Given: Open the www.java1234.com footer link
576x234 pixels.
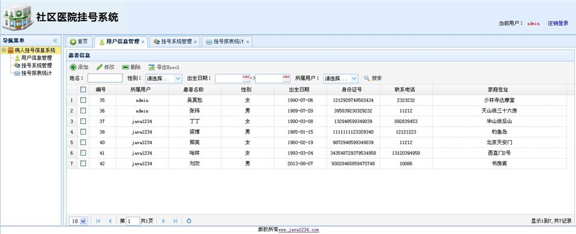Looking at the screenshot, I should coord(299,230).
